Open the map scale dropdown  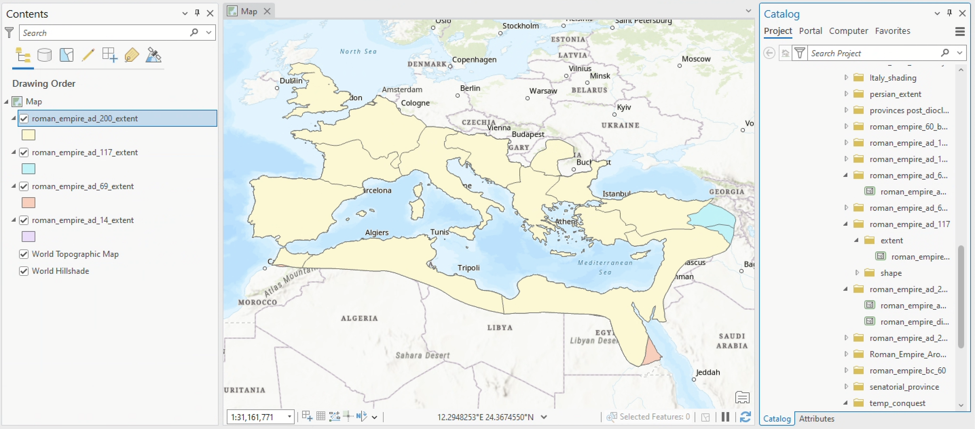pyautogui.click(x=289, y=417)
